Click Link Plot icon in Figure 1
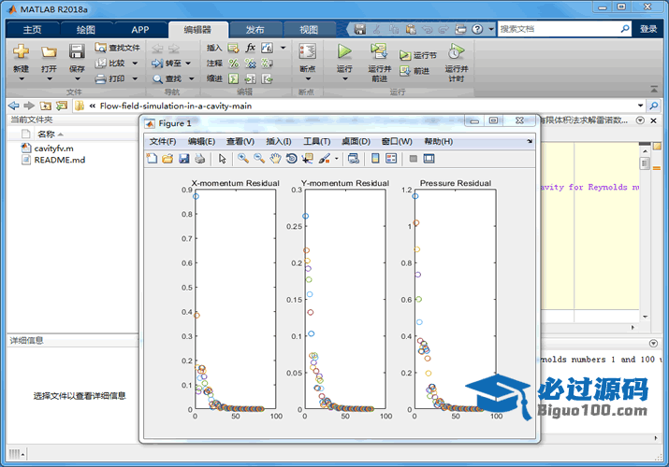 point(354,159)
